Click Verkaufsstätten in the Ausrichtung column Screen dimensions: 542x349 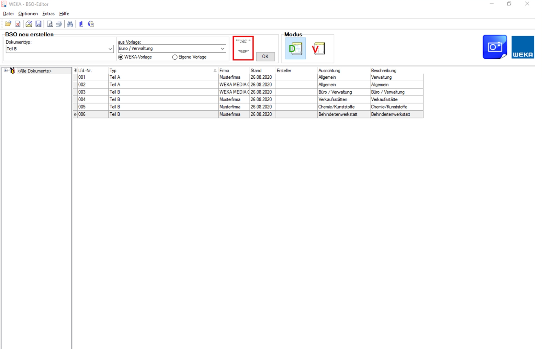pyautogui.click(x=344, y=100)
